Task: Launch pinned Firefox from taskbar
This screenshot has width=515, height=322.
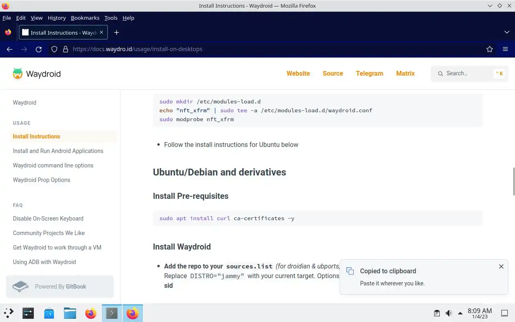Action: coord(91,313)
